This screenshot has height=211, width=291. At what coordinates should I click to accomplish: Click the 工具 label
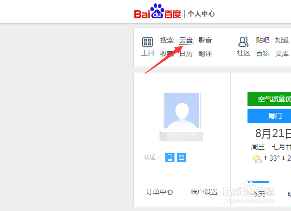pyautogui.click(x=147, y=53)
